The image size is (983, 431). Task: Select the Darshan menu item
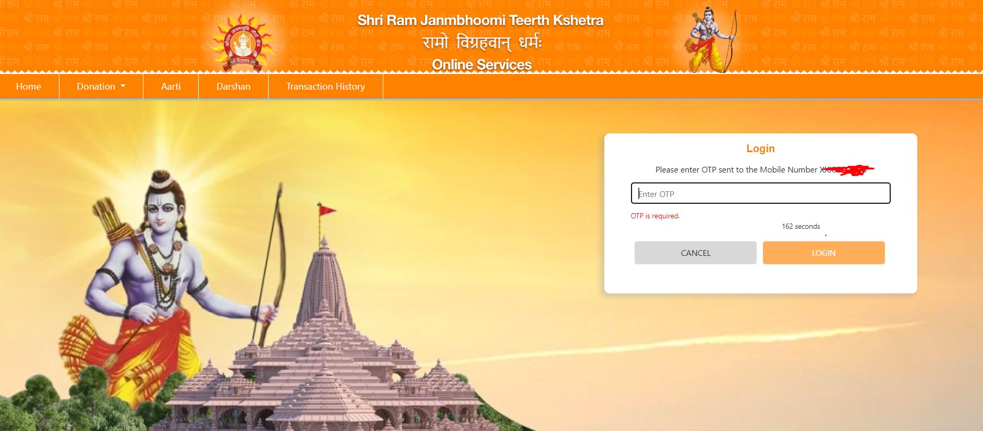[234, 87]
